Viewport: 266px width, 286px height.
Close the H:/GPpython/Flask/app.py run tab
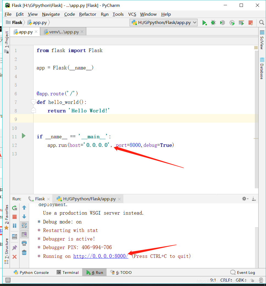point(119,199)
